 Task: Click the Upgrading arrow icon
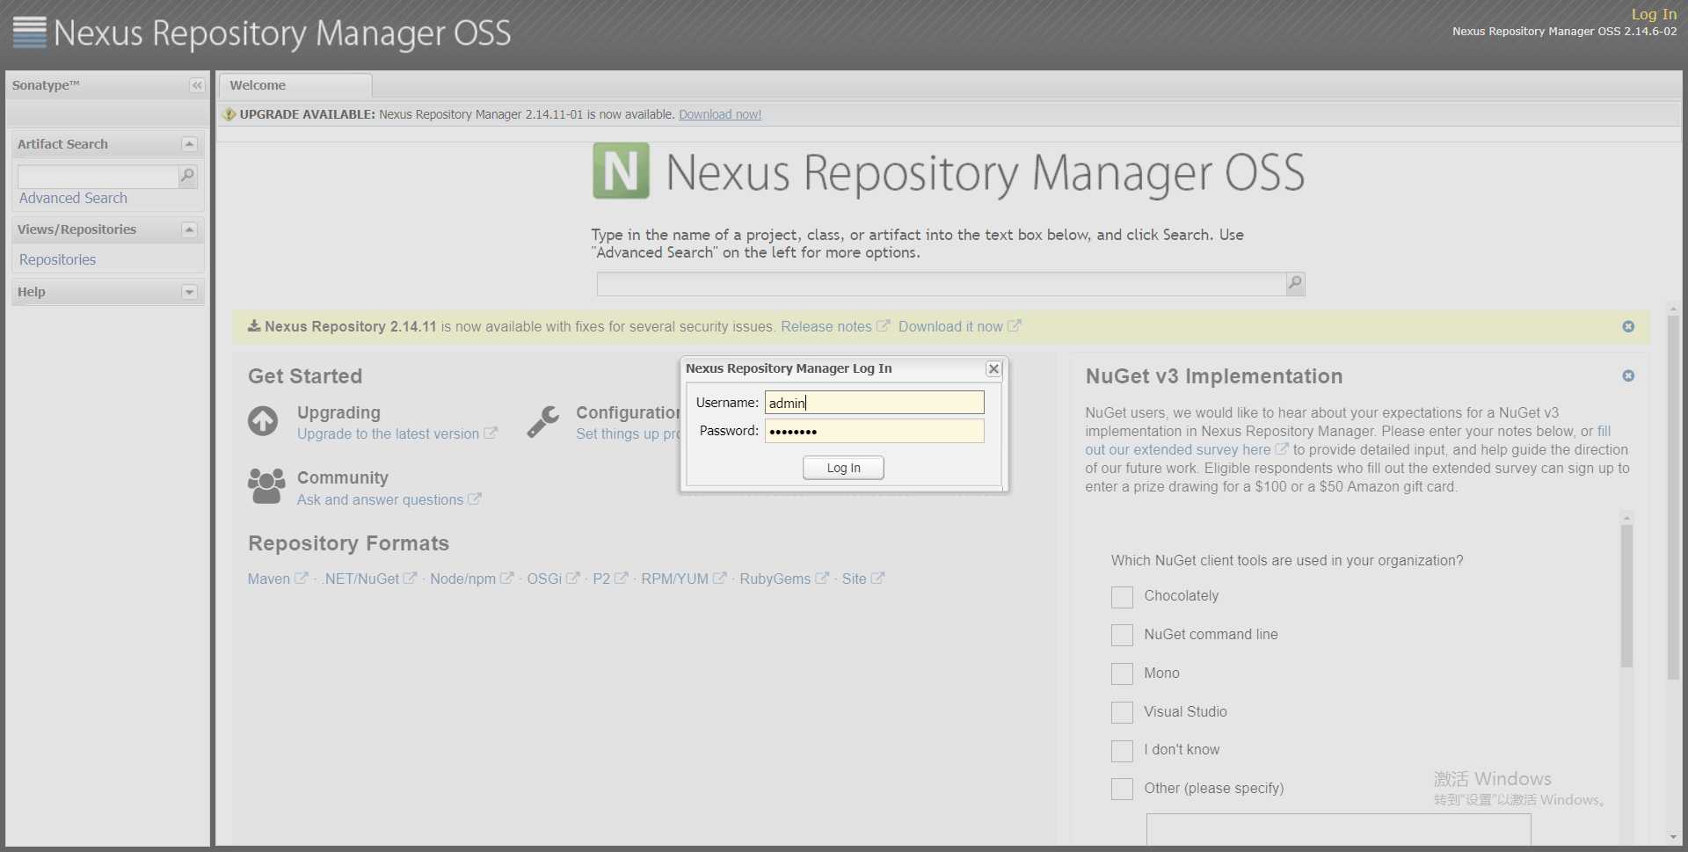tap(263, 421)
